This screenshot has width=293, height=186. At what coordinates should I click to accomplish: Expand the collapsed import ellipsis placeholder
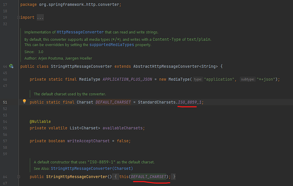(x=40, y=17)
